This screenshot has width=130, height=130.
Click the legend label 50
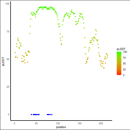coord(124,64)
